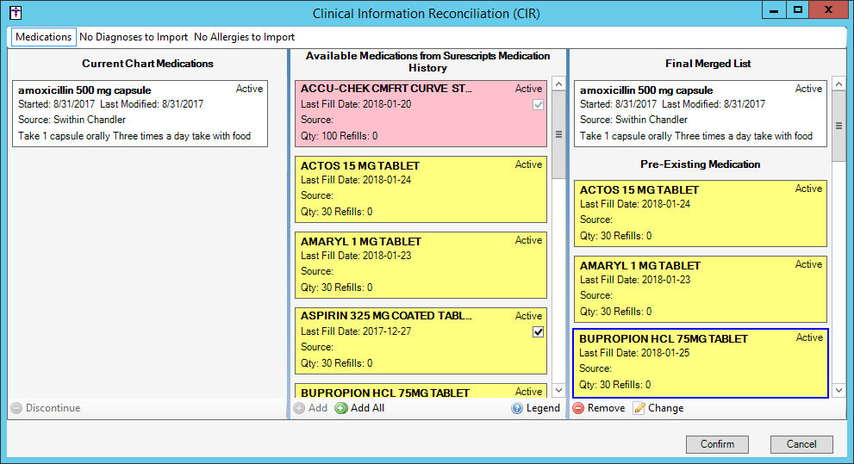Click the Final Merged List heading
Screen dimensions: 854x464
[x=708, y=64]
